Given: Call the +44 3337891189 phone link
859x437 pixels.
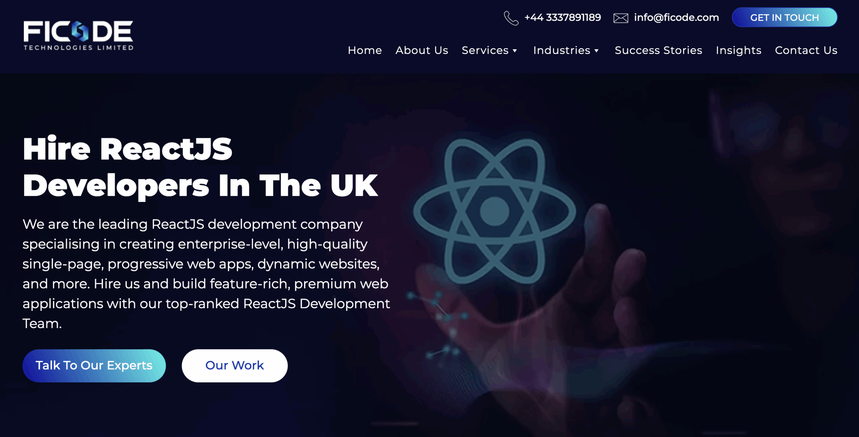Looking at the screenshot, I should coord(562,17).
